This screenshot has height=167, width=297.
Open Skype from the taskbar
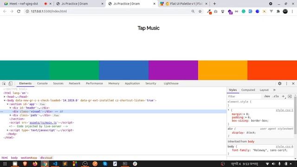(105, 164)
